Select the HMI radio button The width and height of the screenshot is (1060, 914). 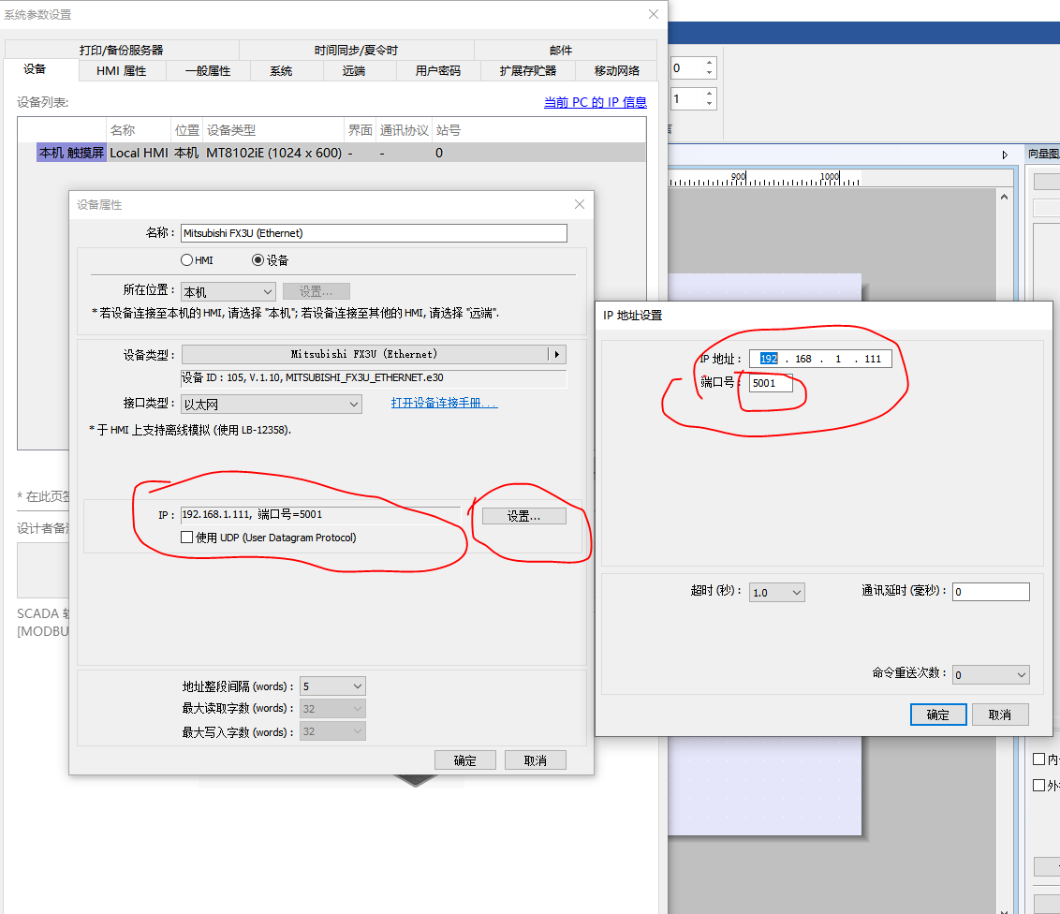coord(187,260)
